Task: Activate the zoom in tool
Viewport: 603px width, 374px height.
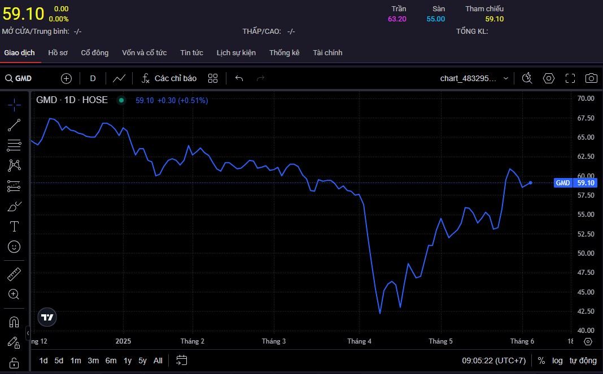Action: 14,294
